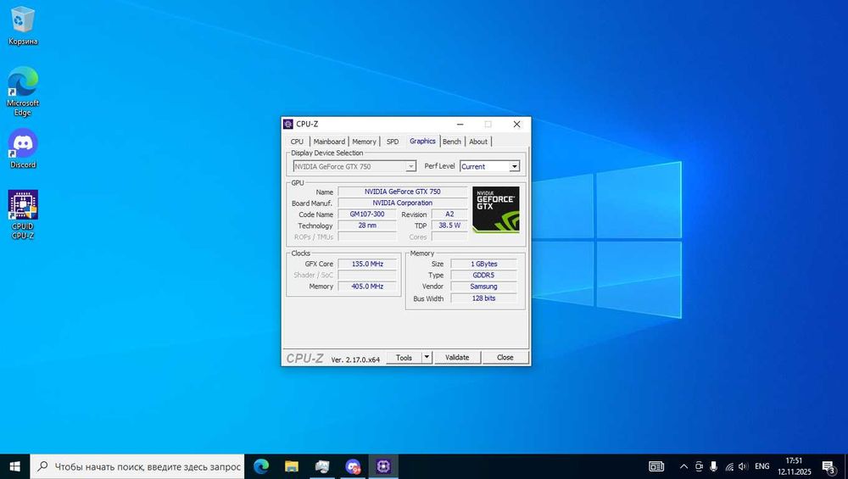Open the Discord taskbar icon with badge
This screenshot has height=479, width=848.
coord(353,466)
